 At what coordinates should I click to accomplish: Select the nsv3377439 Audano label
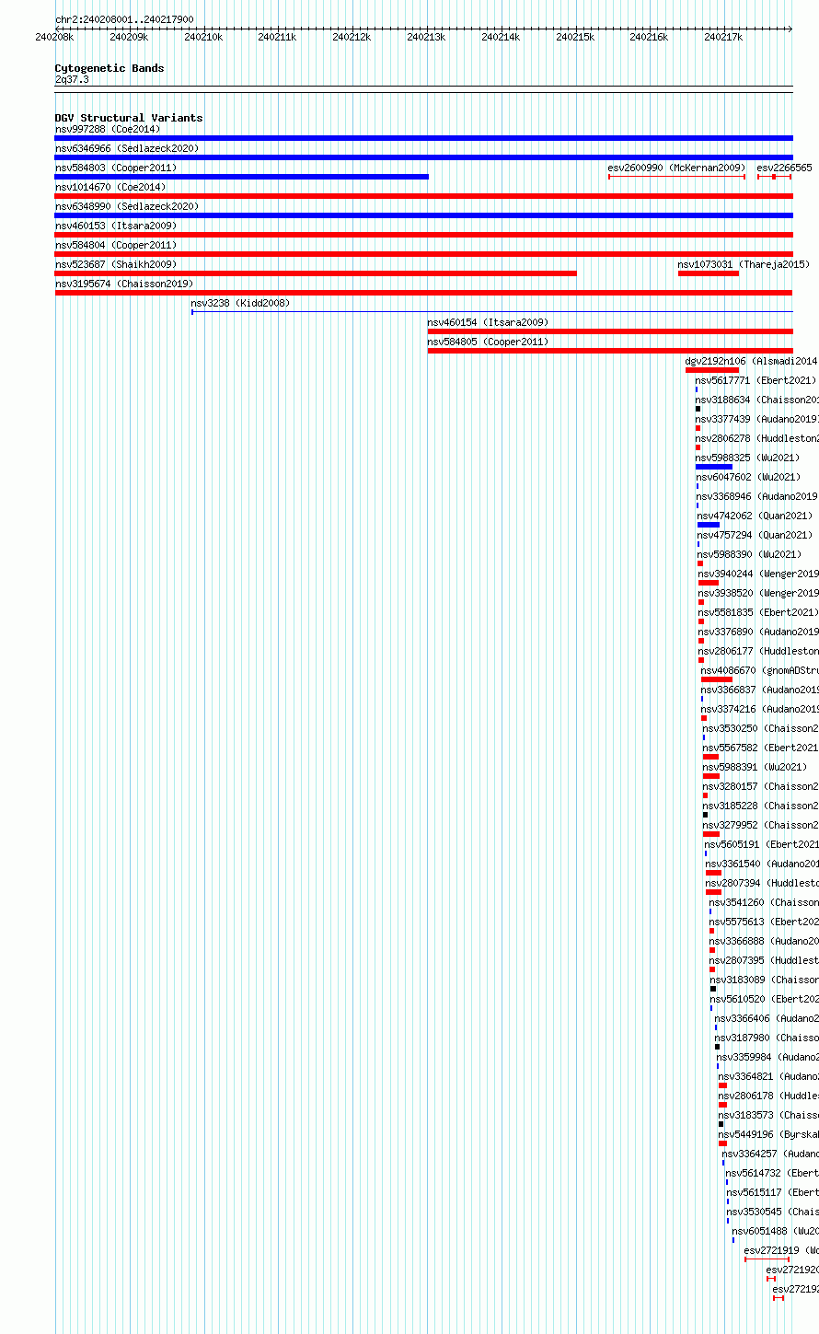757,419
